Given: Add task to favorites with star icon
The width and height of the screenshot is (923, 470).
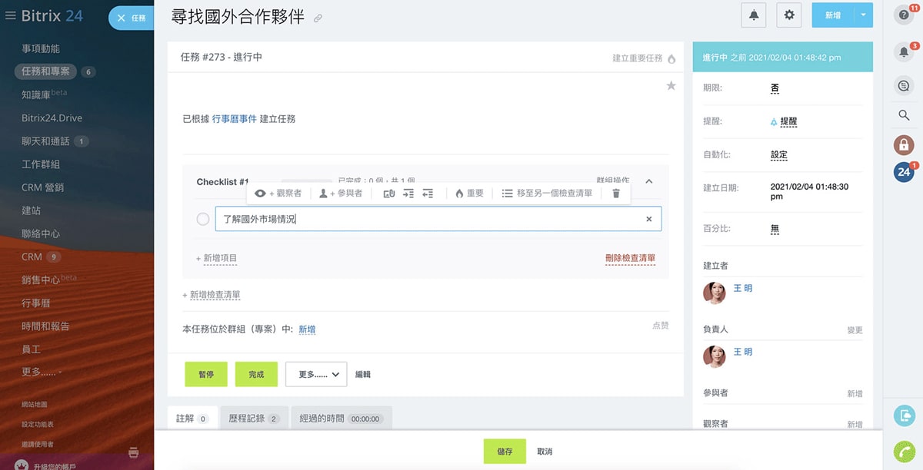Looking at the screenshot, I should point(671,86).
